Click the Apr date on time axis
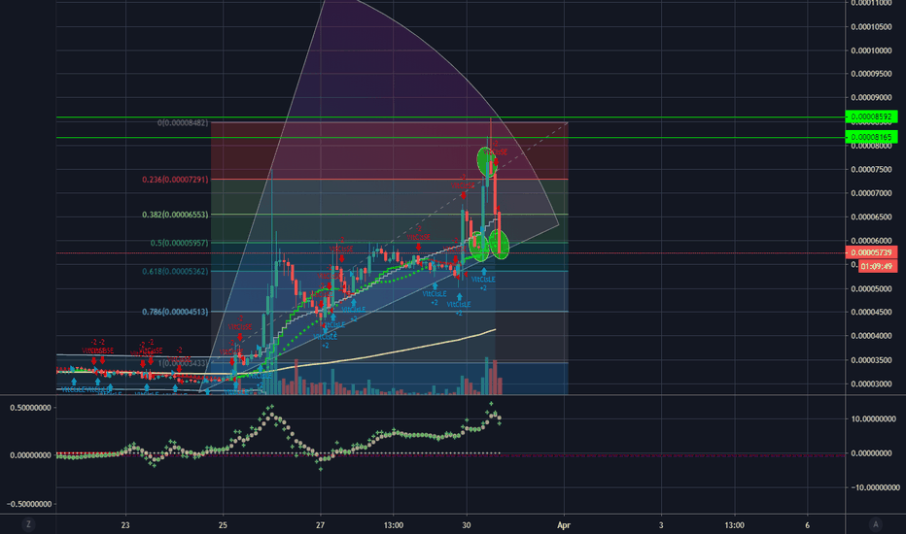Image resolution: width=906 pixels, height=534 pixels. point(564,525)
